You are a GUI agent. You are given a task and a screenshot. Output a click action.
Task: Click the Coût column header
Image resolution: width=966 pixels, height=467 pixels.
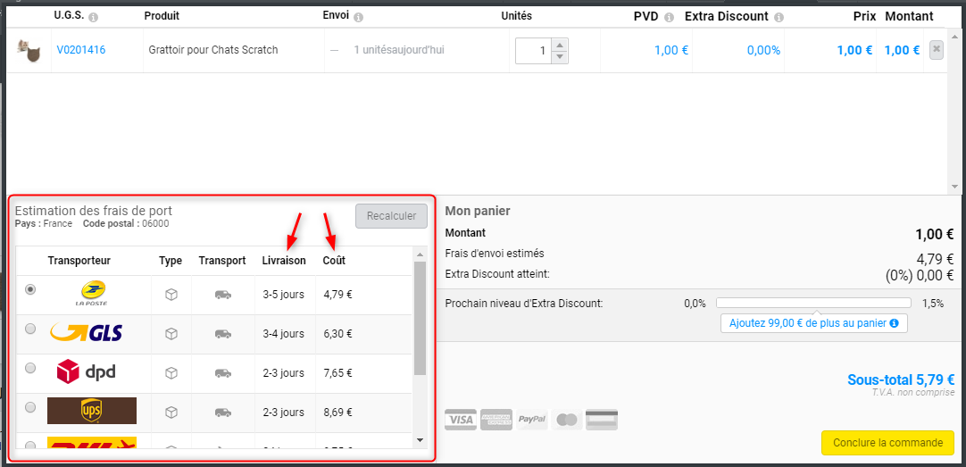[334, 261]
